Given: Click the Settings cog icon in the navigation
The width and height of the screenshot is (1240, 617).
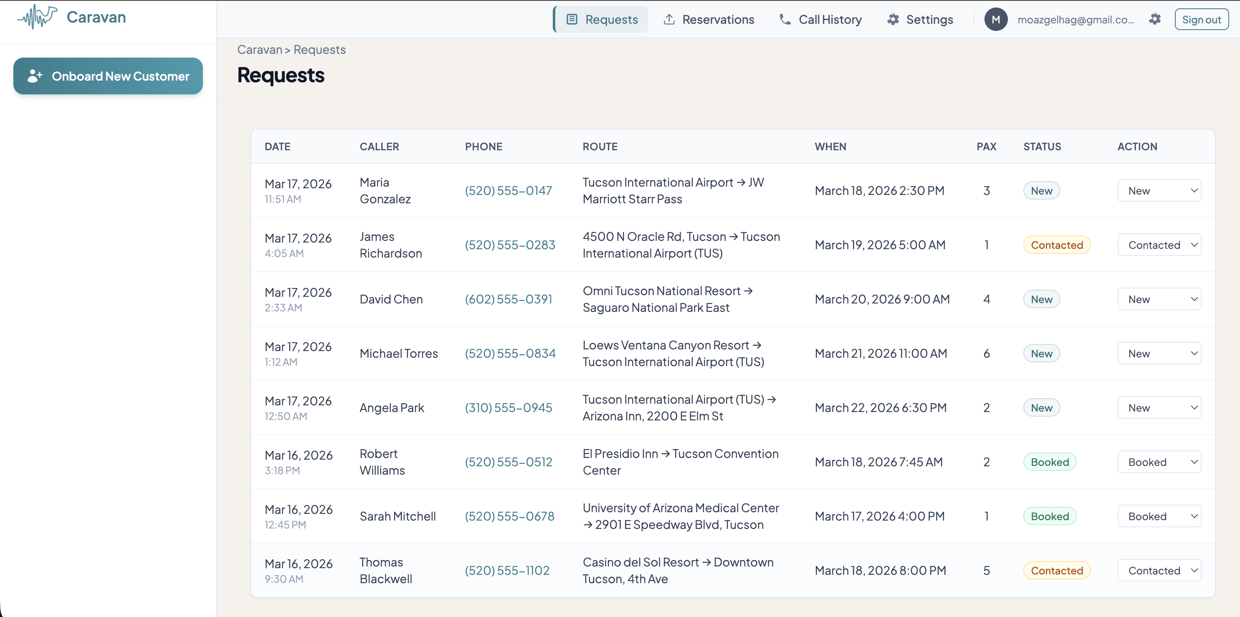Looking at the screenshot, I should [x=893, y=20].
